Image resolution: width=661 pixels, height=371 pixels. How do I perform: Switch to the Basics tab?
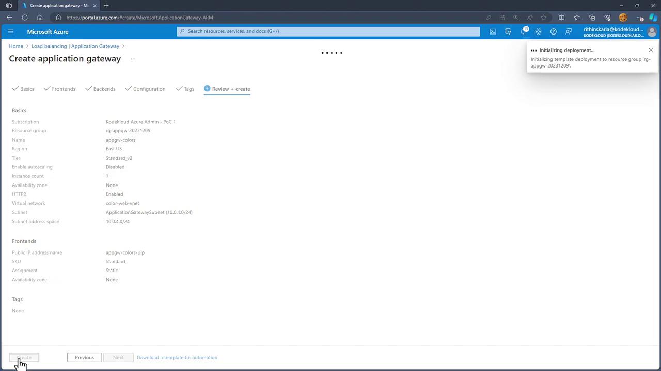[23, 89]
